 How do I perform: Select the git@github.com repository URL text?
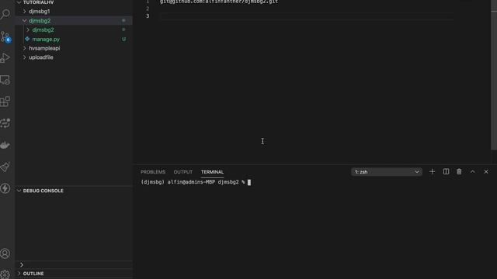click(x=219, y=2)
